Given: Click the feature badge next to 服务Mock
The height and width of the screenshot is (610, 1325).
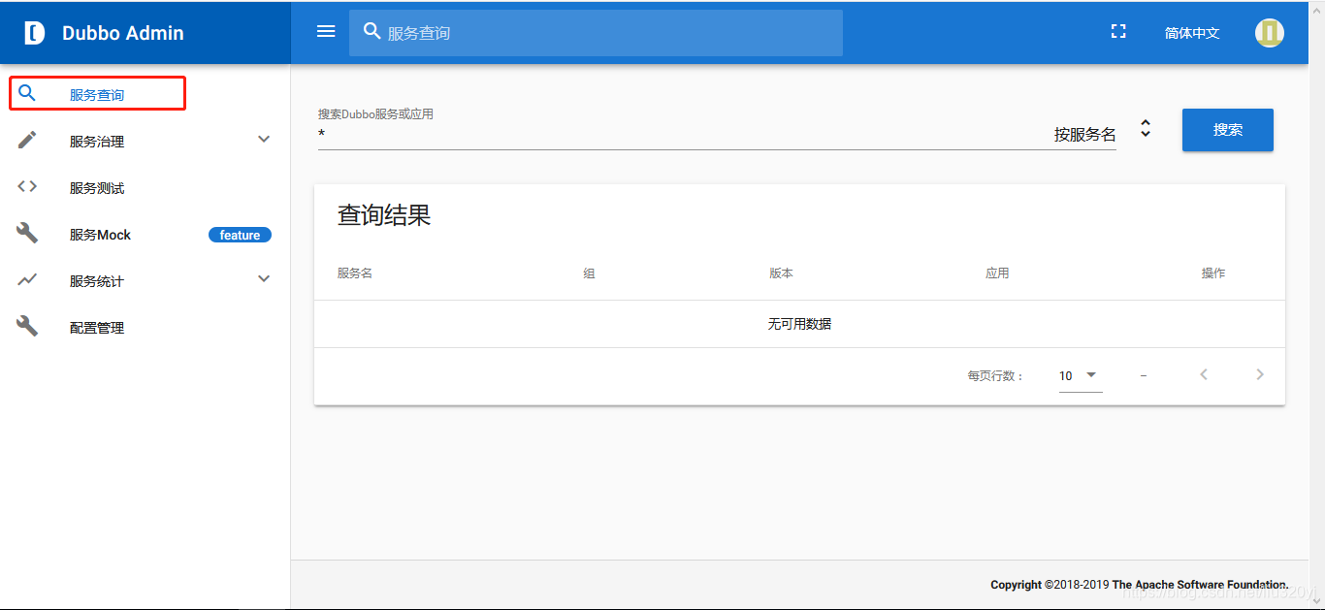Looking at the screenshot, I should click(240, 234).
